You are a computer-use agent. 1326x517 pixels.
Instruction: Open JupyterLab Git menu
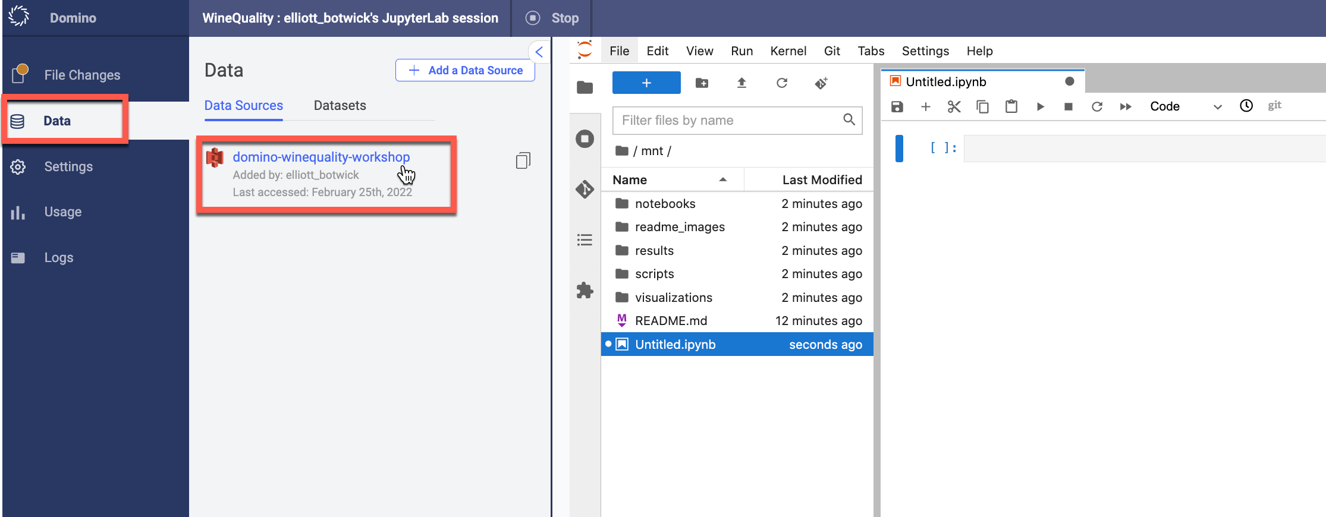(832, 51)
